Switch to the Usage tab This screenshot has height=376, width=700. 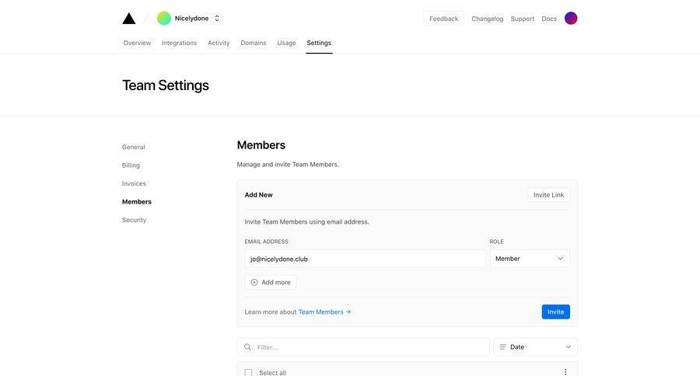click(286, 43)
